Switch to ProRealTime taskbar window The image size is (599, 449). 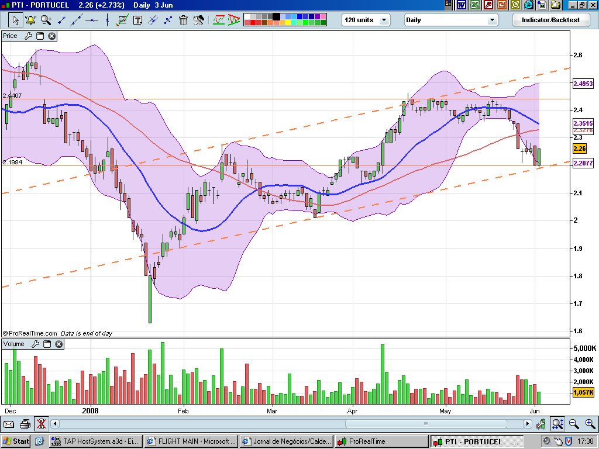point(381,441)
